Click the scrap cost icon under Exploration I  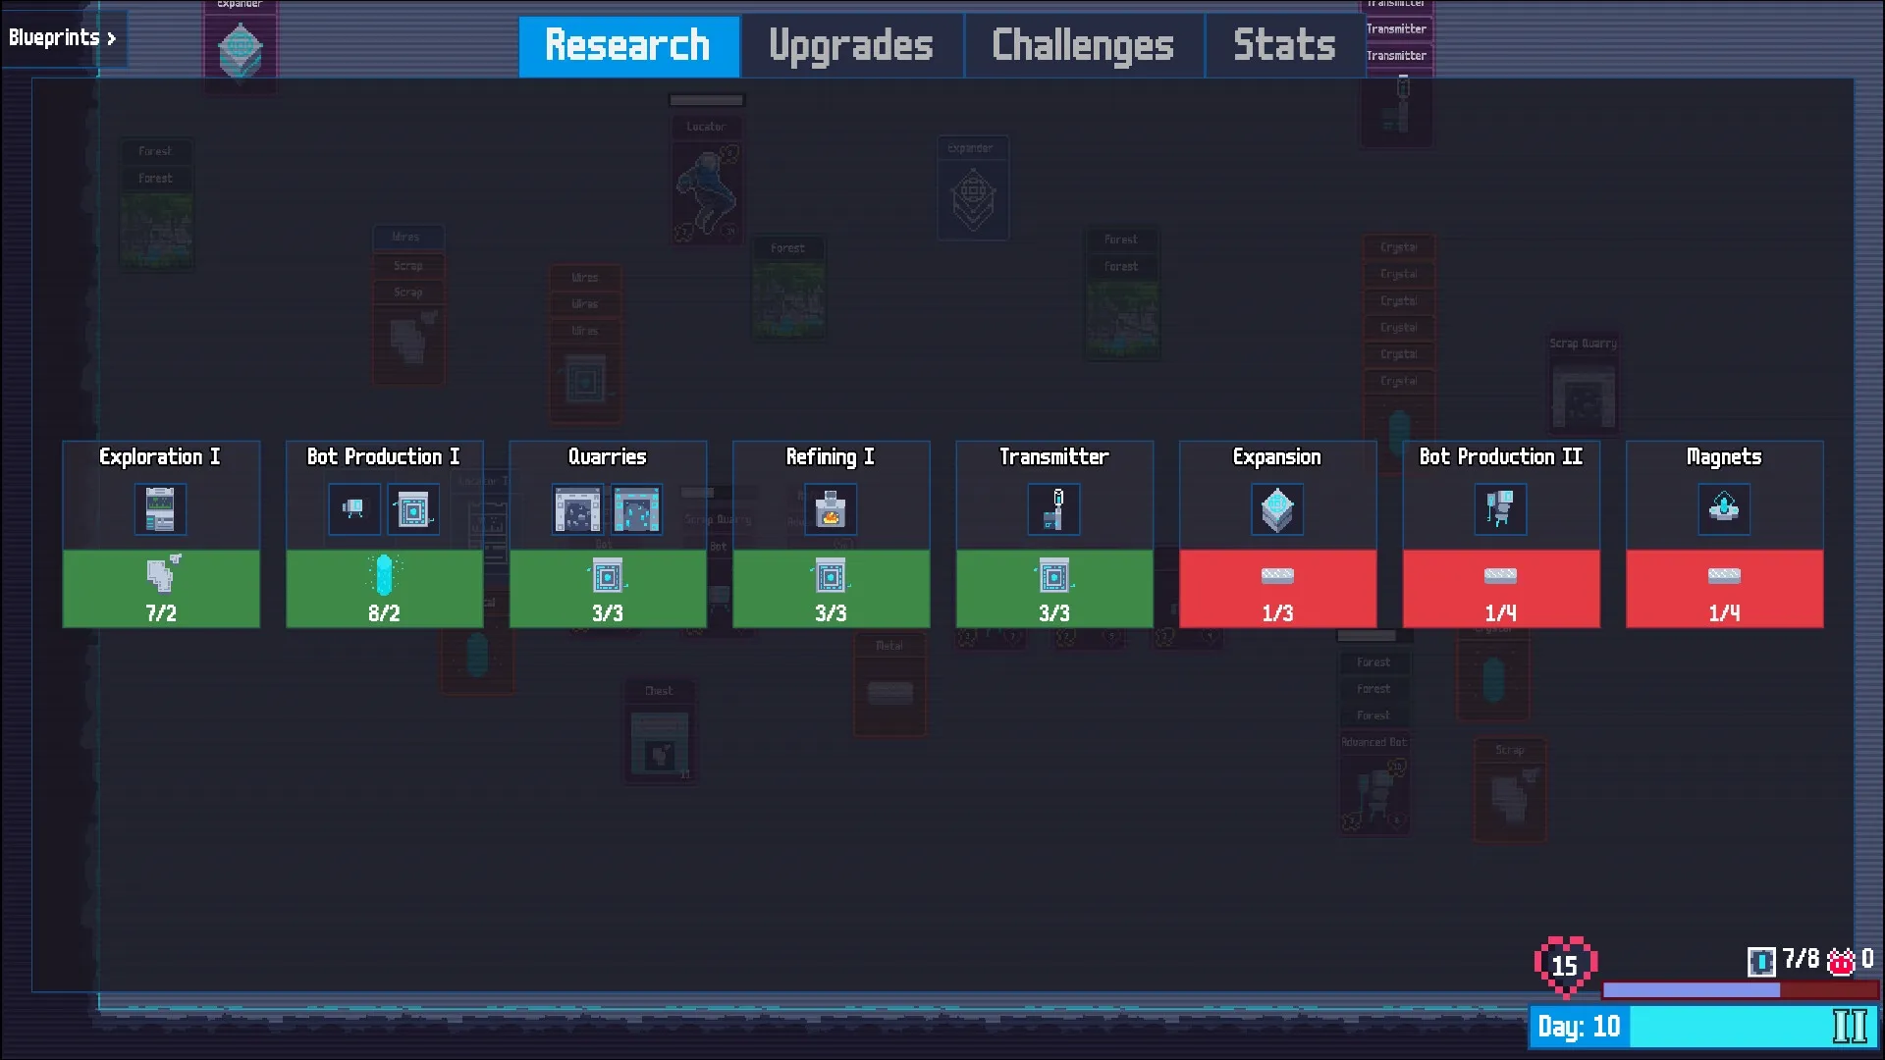point(162,573)
